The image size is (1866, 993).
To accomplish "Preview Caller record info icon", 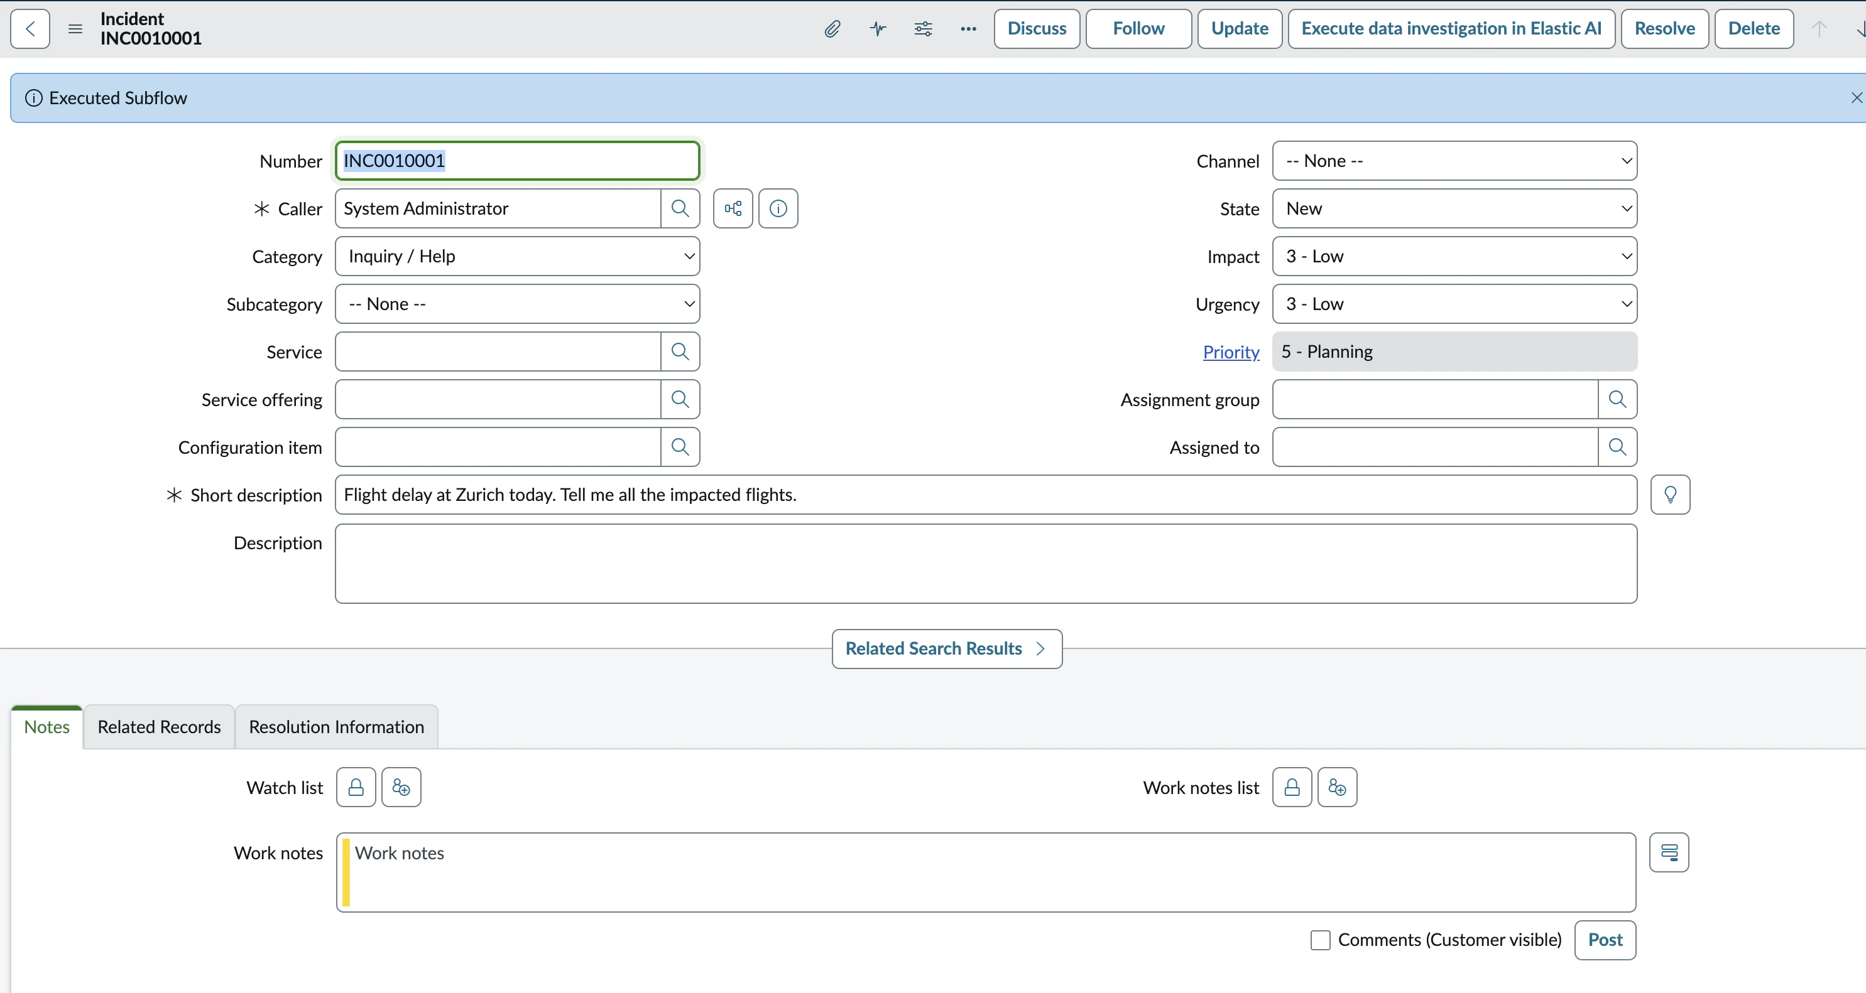I will point(778,208).
